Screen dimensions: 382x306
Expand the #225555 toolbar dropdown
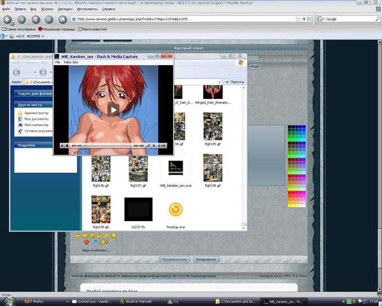point(43,36)
